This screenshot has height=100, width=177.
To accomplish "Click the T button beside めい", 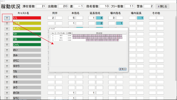I will pos(7,50).
